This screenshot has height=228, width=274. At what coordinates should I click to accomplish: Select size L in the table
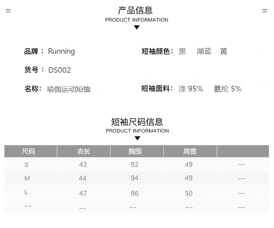click(26, 192)
